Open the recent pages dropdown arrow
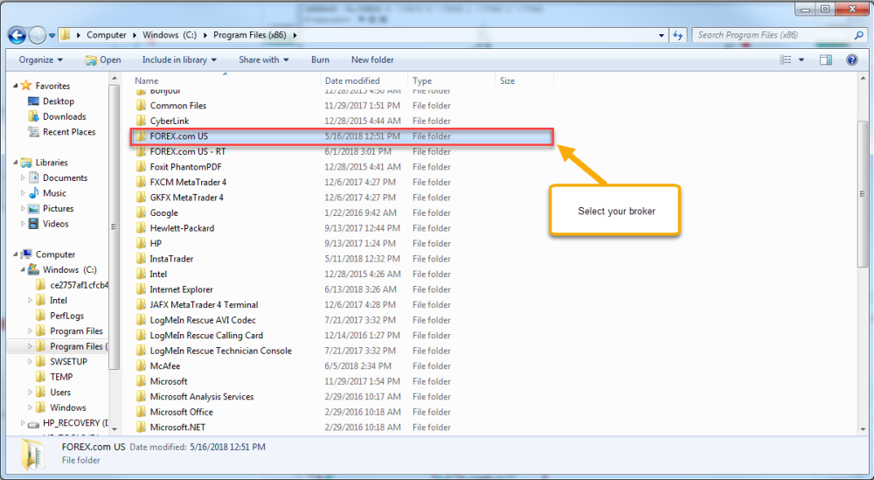The width and height of the screenshot is (874, 480). tap(52, 35)
